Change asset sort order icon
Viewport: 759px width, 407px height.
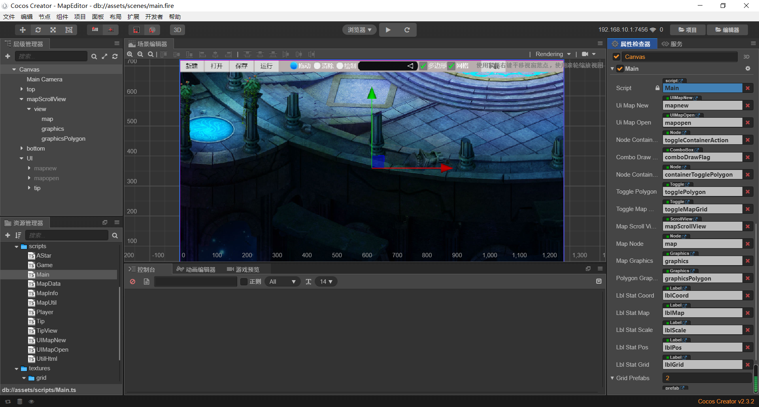(18, 235)
